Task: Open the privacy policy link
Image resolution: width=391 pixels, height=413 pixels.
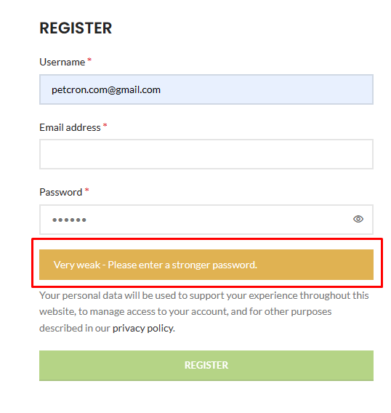Action: [x=143, y=328]
